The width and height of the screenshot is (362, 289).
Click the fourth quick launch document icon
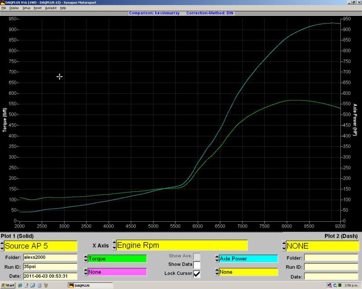tap(39, 285)
